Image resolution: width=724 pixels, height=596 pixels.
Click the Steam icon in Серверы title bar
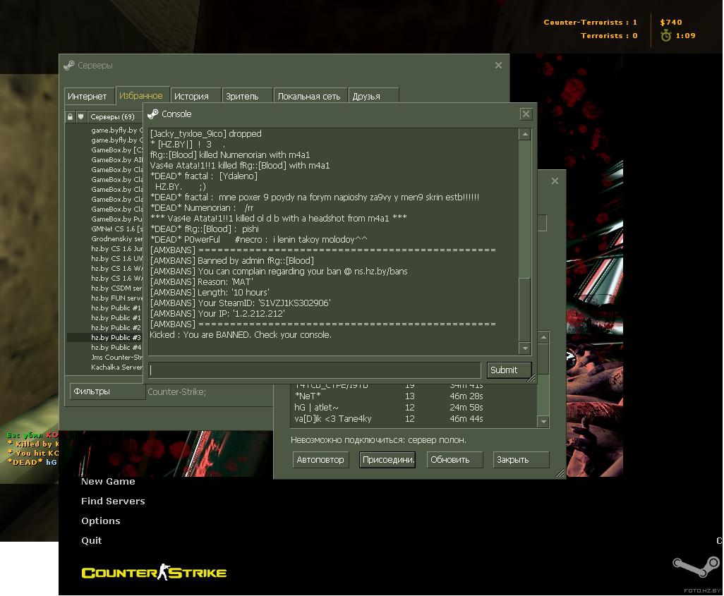coord(68,66)
